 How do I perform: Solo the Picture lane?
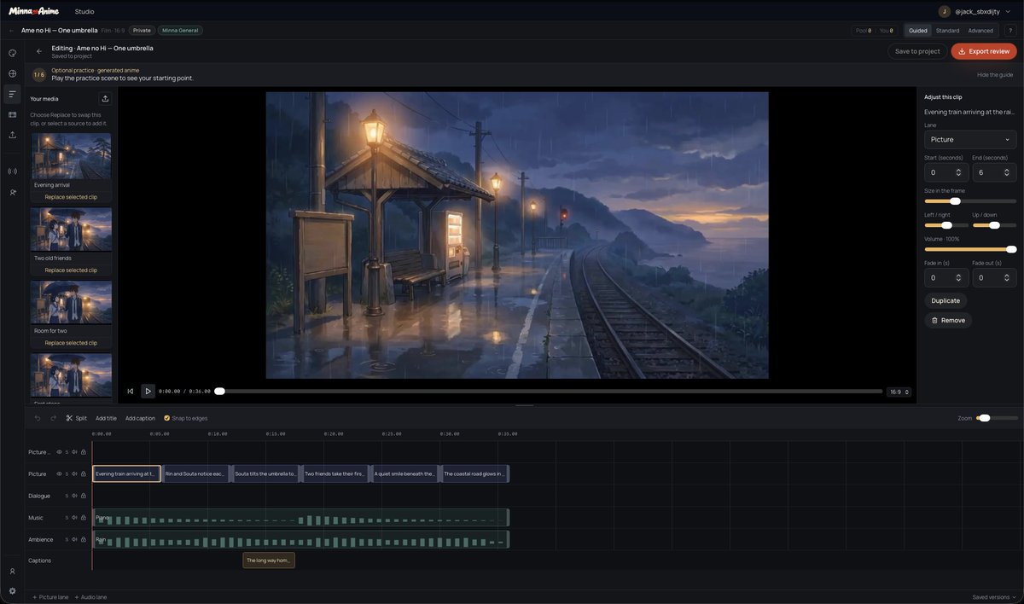pyautogui.click(x=67, y=473)
